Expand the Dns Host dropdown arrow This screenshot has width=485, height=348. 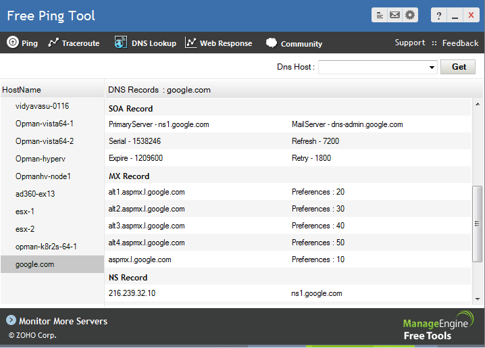coord(432,68)
